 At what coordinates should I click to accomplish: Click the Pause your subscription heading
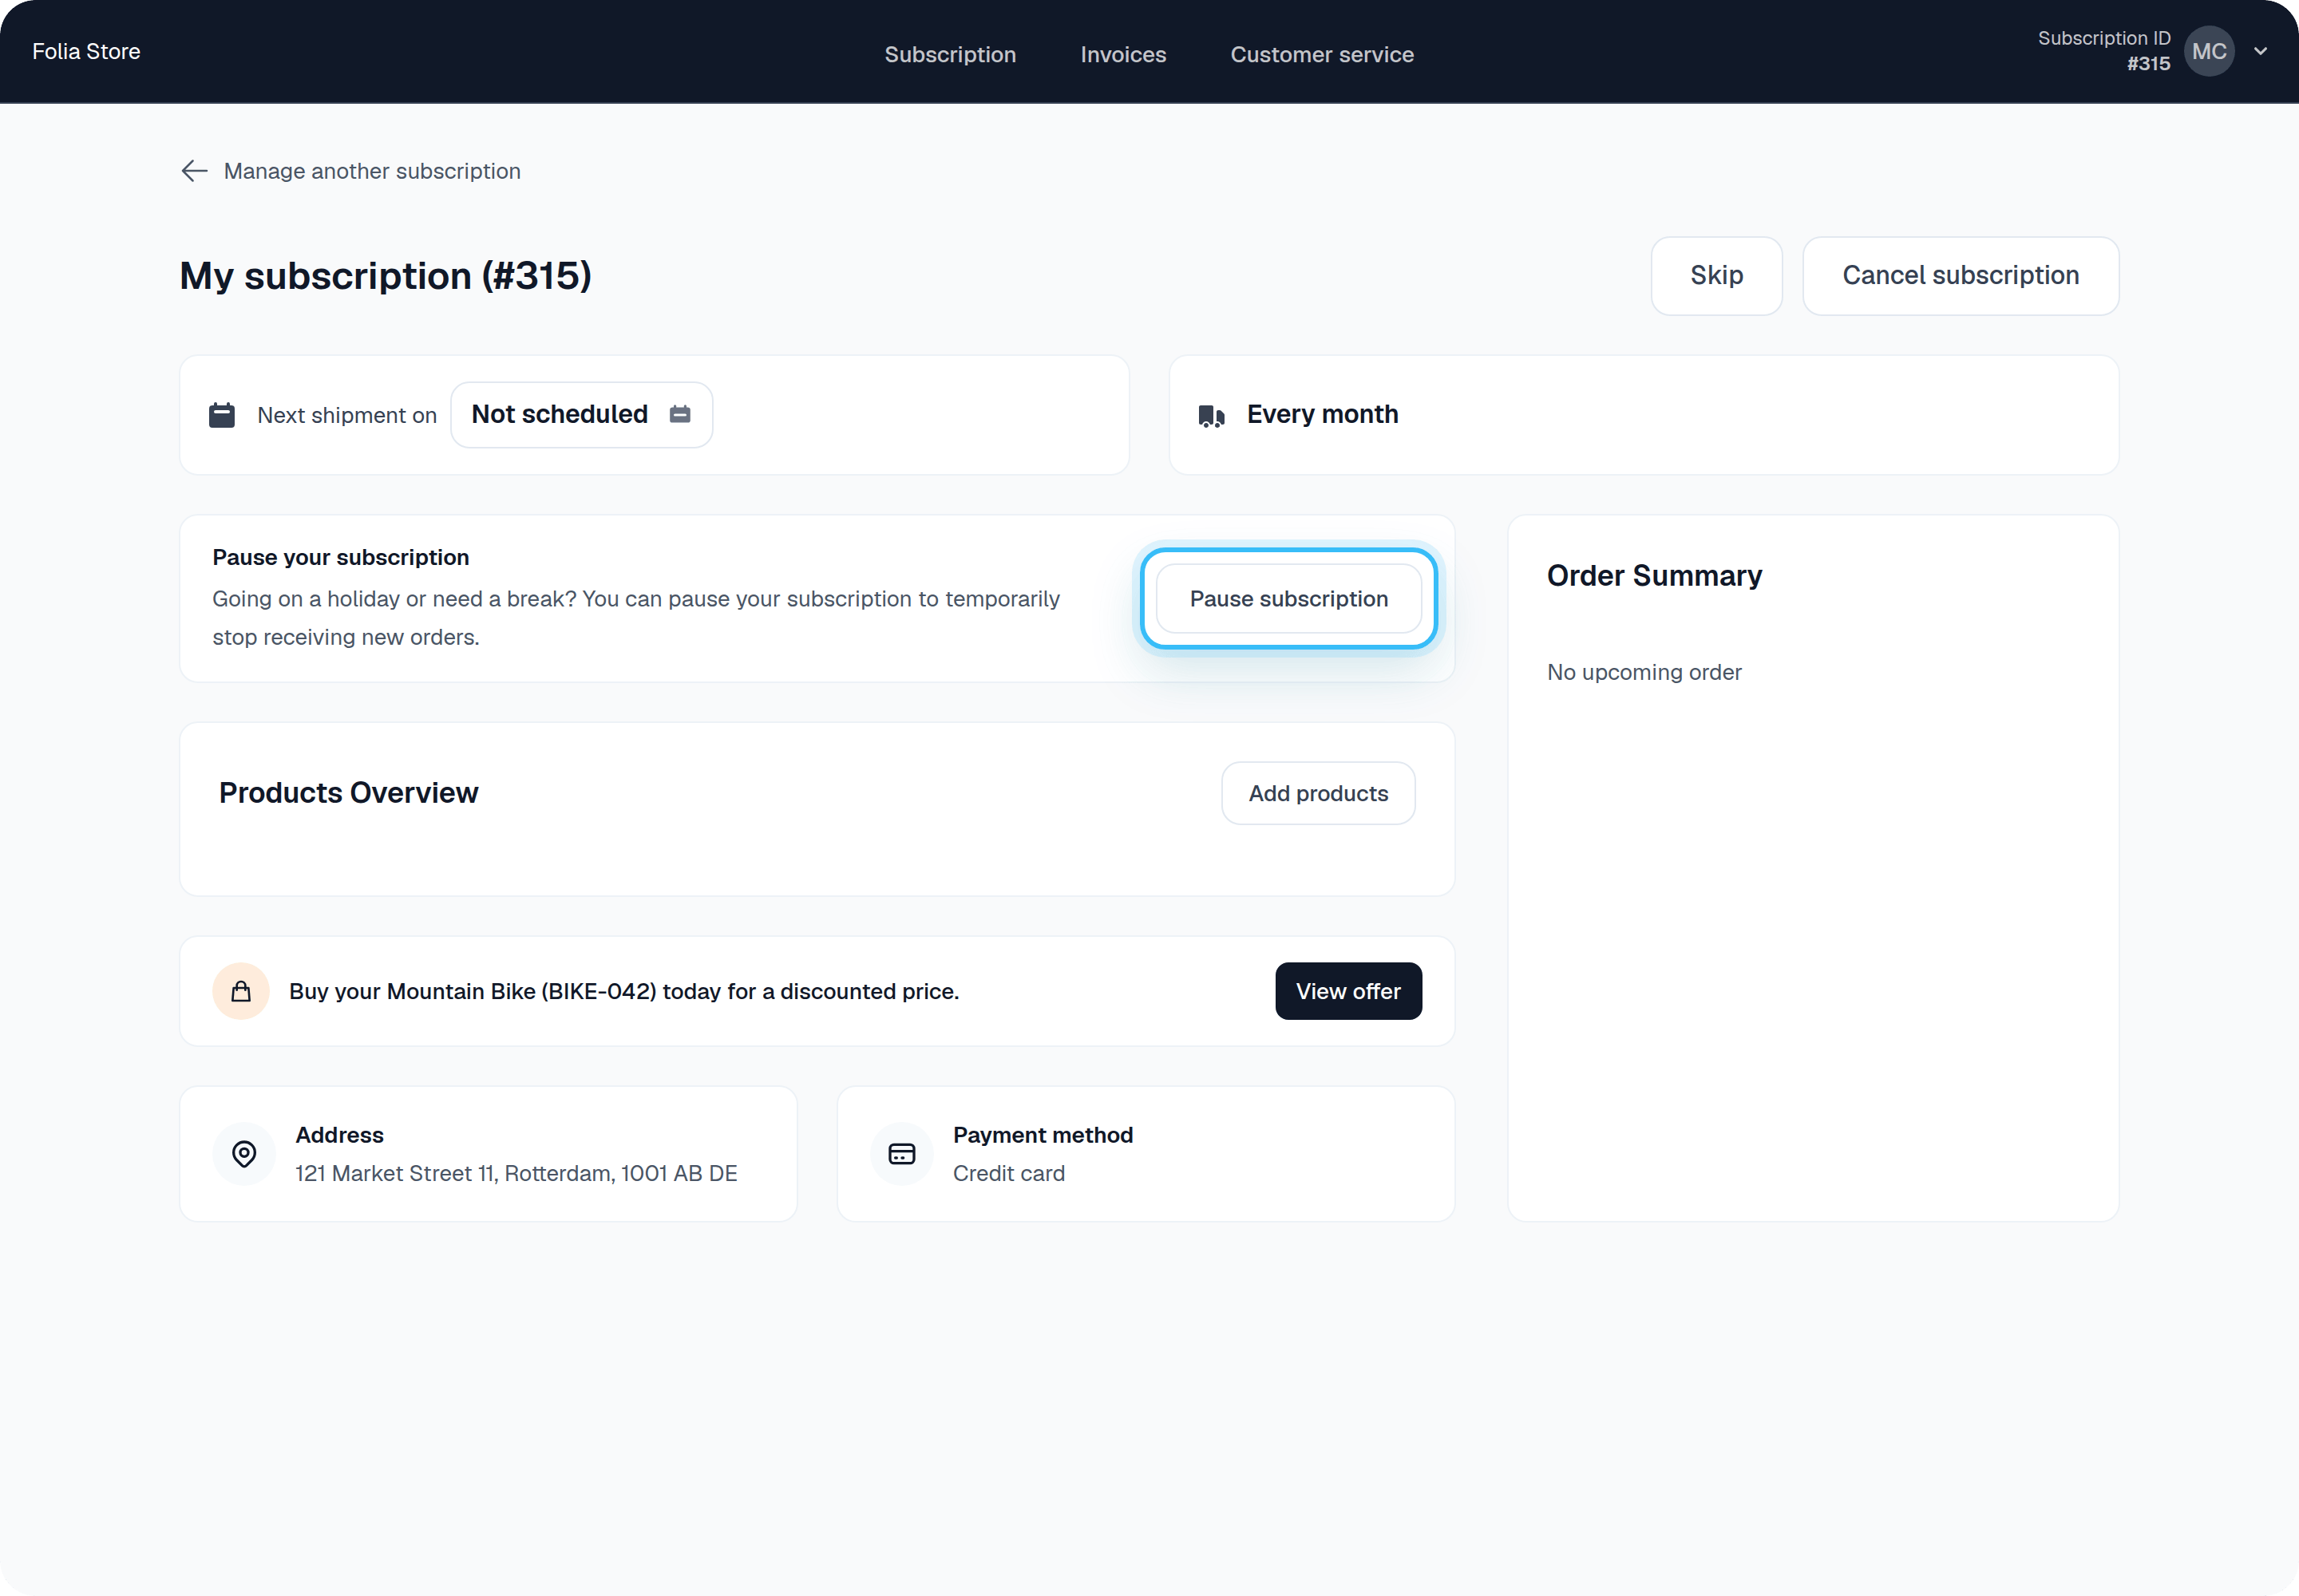[341, 557]
